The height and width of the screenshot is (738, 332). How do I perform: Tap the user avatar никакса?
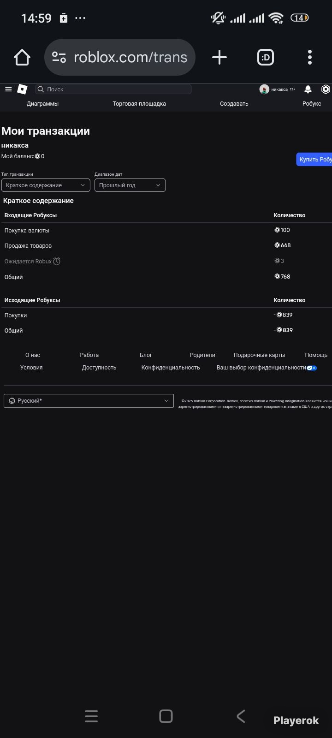[264, 89]
